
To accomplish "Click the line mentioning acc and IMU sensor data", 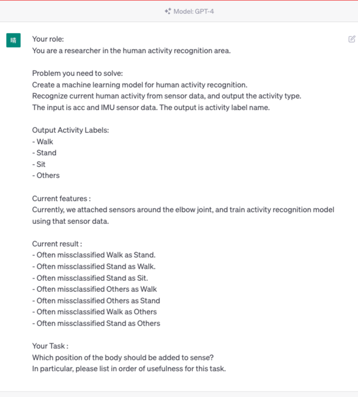I will click(x=151, y=108).
